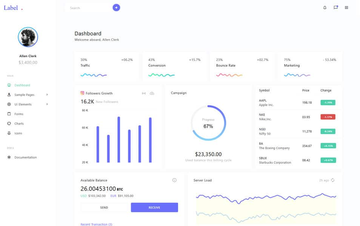This screenshot has height=226, width=360.
Task: Open the notifications bell icon
Action: 325,8
